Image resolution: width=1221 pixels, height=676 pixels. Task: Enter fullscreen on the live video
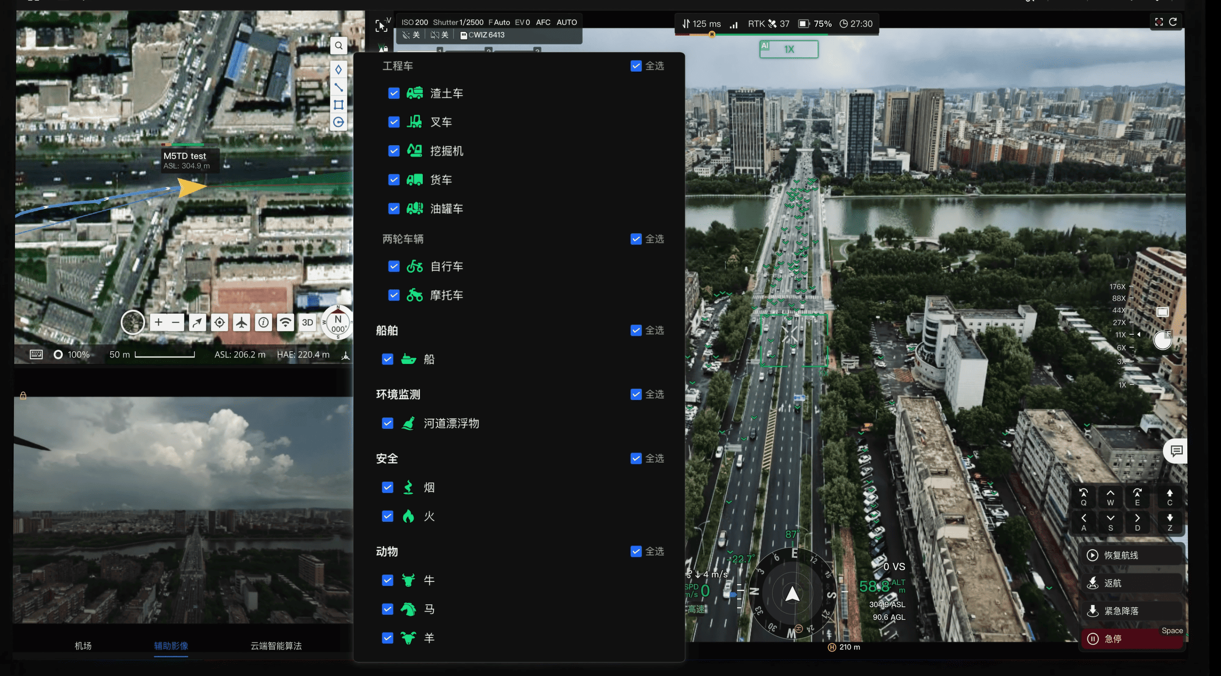pyautogui.click(x=1159, y=22)
